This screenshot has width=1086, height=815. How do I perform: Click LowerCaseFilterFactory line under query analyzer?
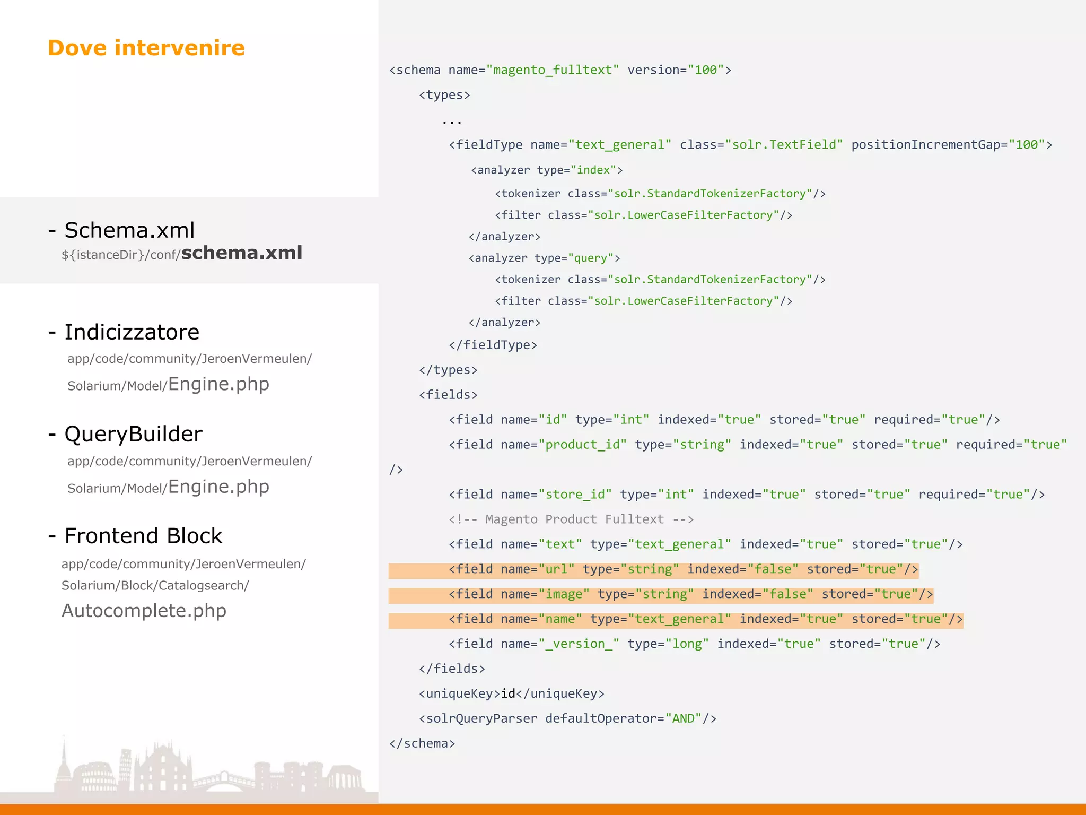point(644,301)
